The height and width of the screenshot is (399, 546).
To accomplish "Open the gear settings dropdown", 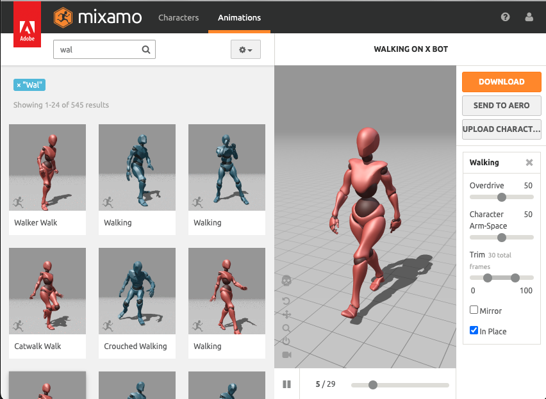I will [245, 49].
